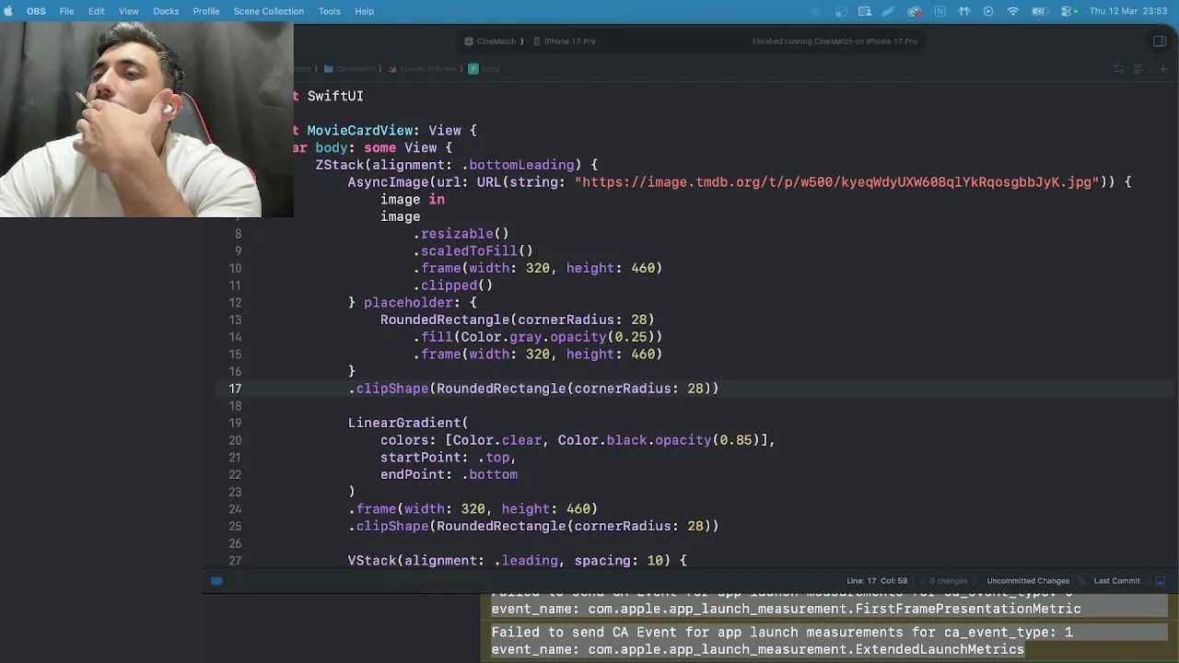This screenshot has height=663, width=1179.
Task: Click the feather menu bar icon
Action: (889, 11)
